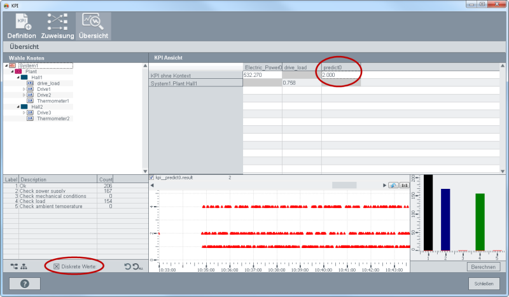Screen dimensions: 509x297
Task: Click the blue Hall1 icon
Action: [24, 77]
